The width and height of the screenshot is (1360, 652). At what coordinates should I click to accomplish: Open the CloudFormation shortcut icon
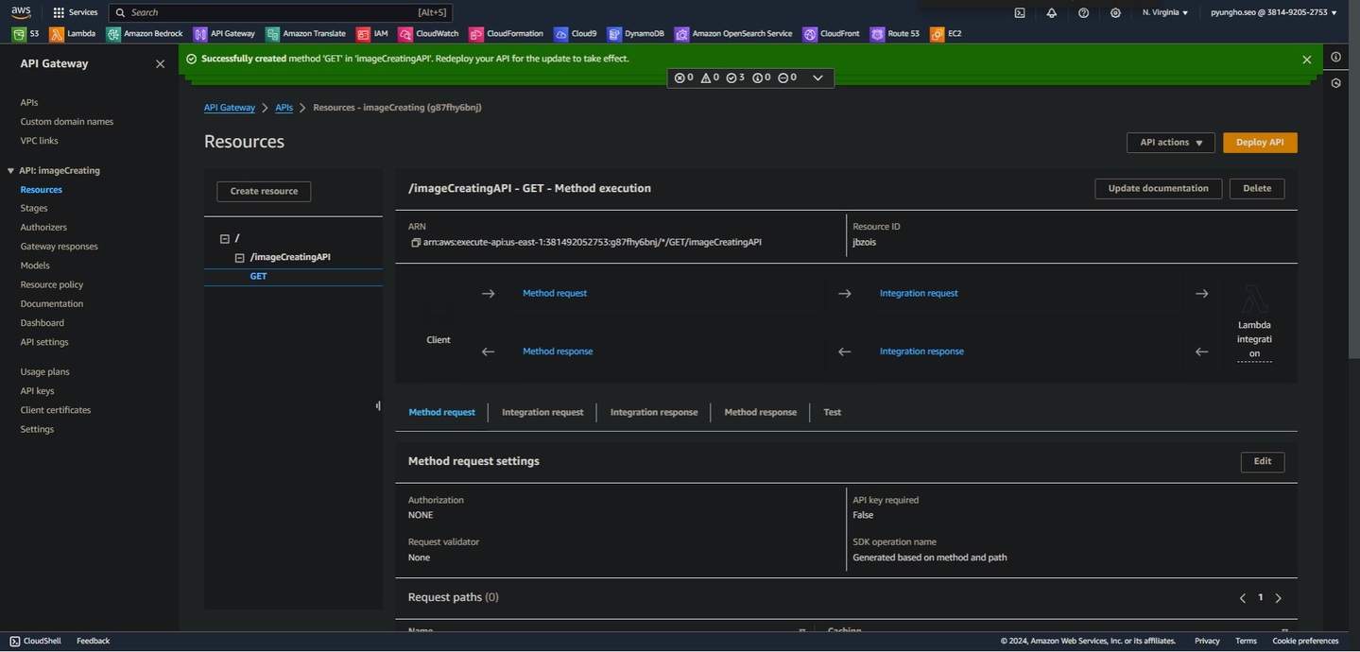476,34
